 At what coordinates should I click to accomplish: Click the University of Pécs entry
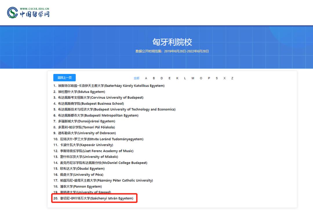point(81,174)
